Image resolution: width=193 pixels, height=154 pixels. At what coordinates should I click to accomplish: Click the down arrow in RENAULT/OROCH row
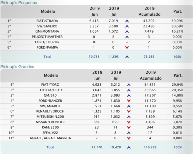[129, 111]
